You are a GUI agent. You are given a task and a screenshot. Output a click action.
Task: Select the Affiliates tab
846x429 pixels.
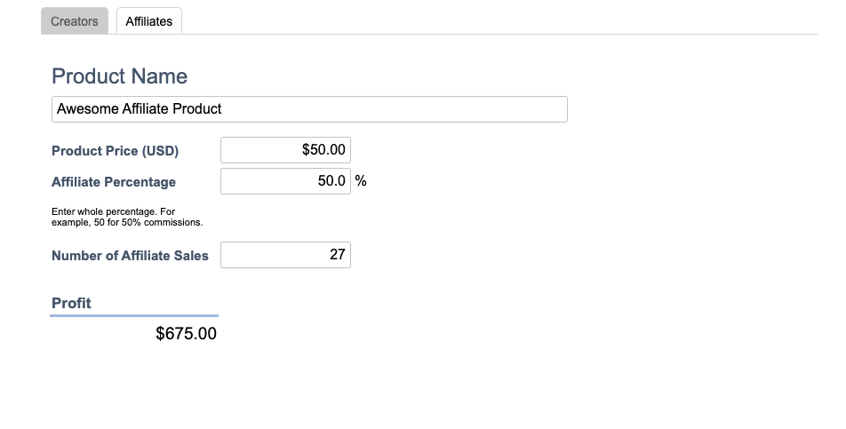pos(149,21)
